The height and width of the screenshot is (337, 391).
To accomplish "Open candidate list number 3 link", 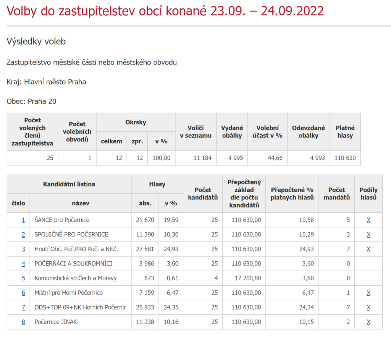I will 23,249.
